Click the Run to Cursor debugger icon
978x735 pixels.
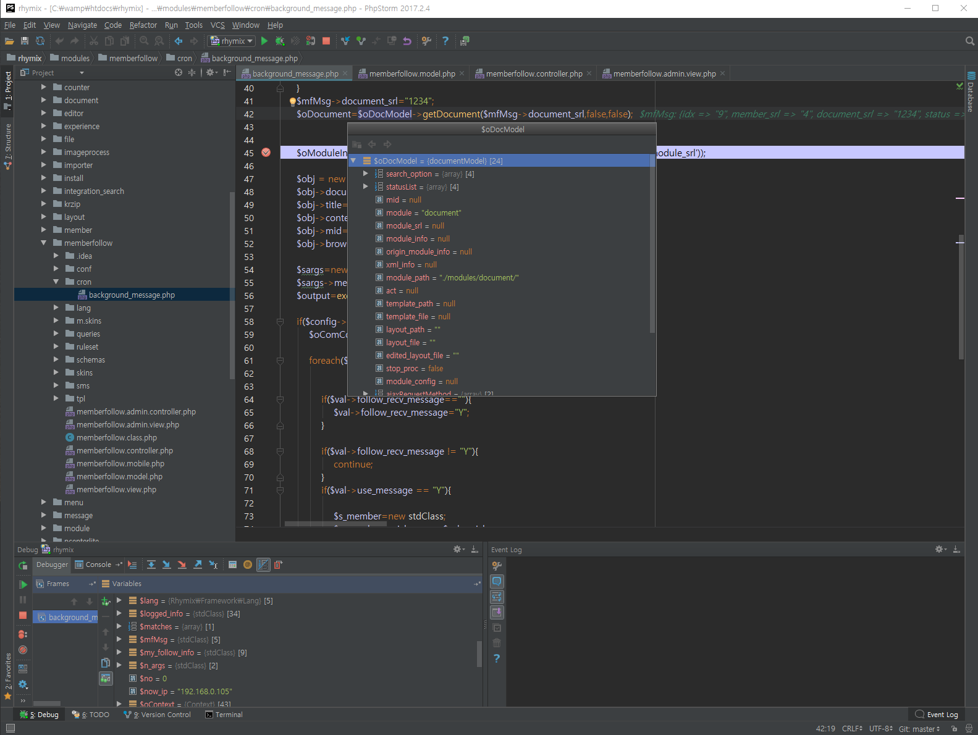click(213, 565)
